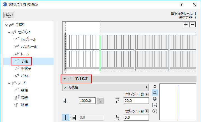Select 接続 in the tree
Viewport: 201px width, 122px height.
click(24, 98)
